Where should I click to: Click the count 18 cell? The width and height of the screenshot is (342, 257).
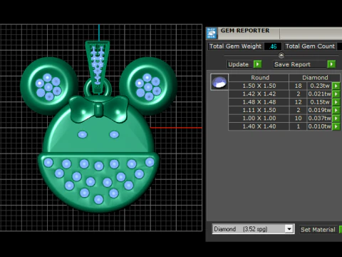[298, 86]
